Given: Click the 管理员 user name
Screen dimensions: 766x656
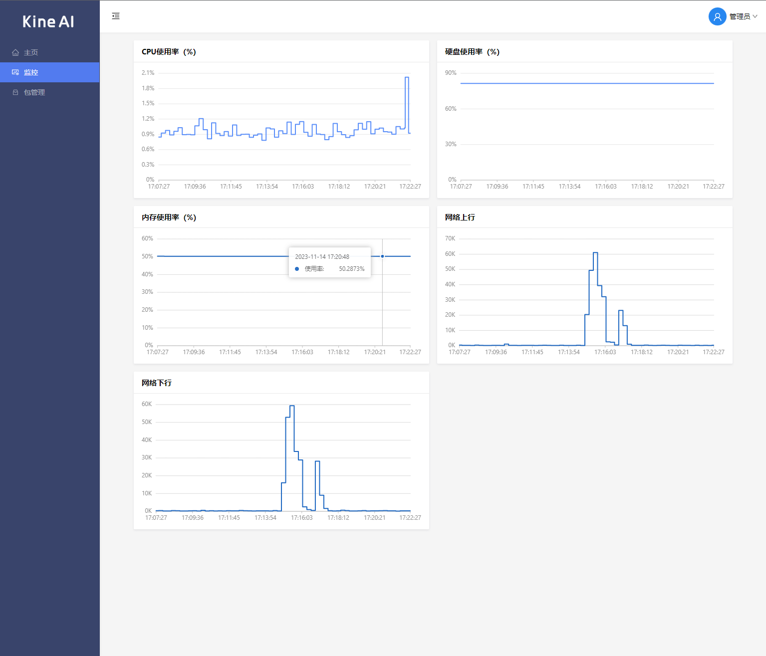Looking at the screenshot, I should [x=740, y=16].
